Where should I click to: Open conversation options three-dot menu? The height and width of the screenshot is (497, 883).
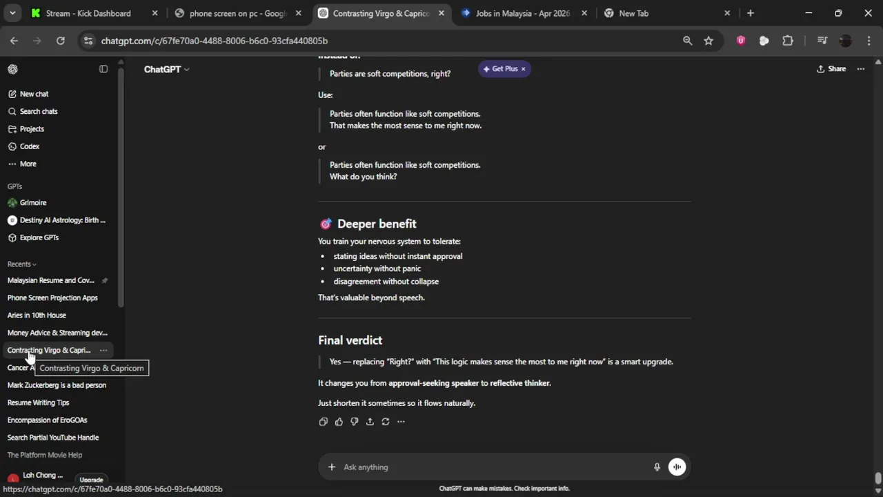click(861, 69)
